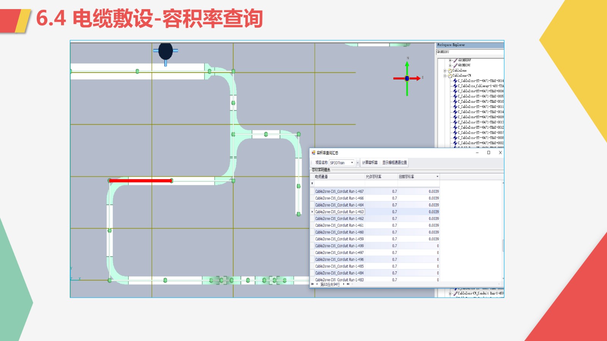
Task: Click blue tray icon beside TRAY-0005 item
Action: pos(455,96)
